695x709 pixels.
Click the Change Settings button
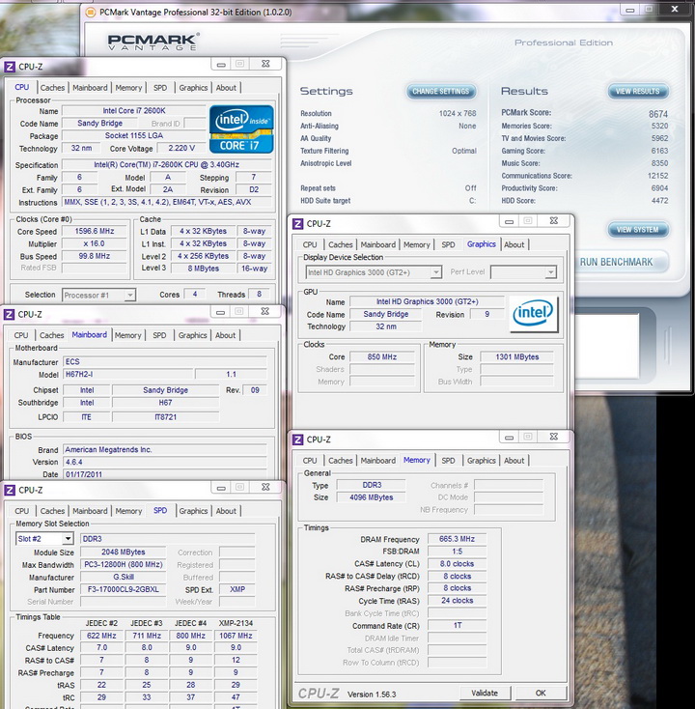[441, 92]
